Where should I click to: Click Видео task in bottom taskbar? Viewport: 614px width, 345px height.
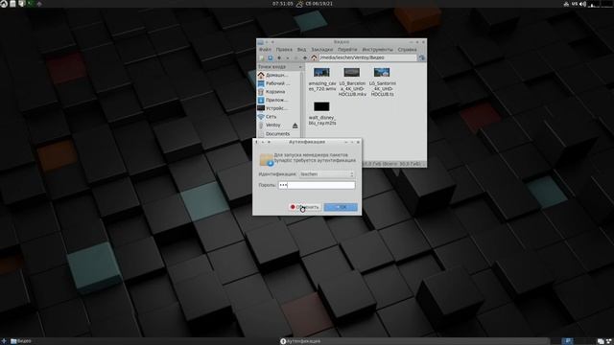pyautogui.click(x=21, y=341)
